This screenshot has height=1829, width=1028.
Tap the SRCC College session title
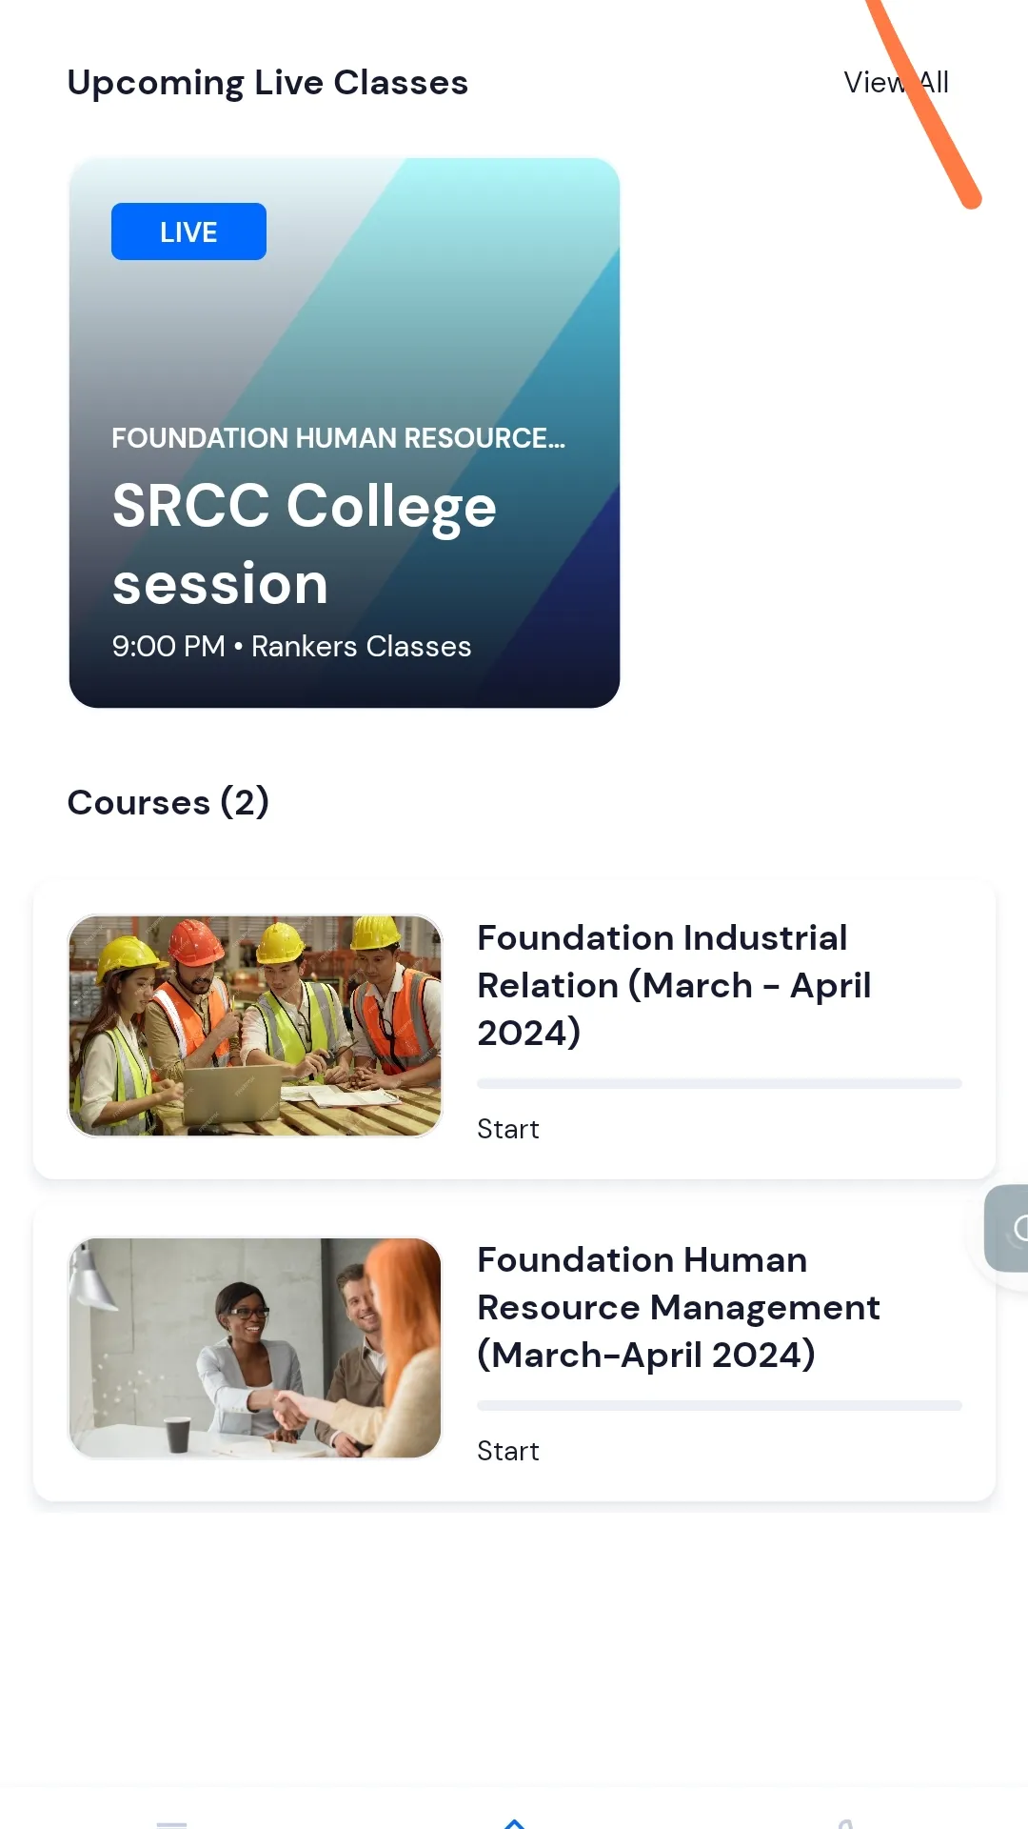(305, 543)
